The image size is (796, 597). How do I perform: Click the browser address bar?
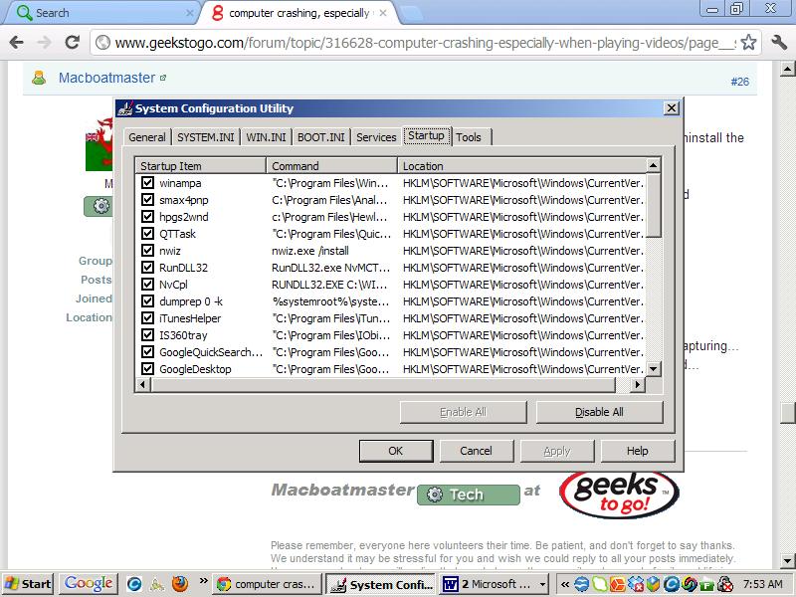click(426, 43)
